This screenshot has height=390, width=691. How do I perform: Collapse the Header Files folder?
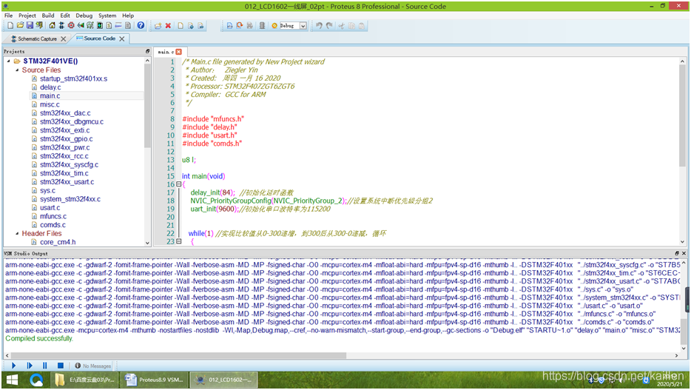pos(17,234)
